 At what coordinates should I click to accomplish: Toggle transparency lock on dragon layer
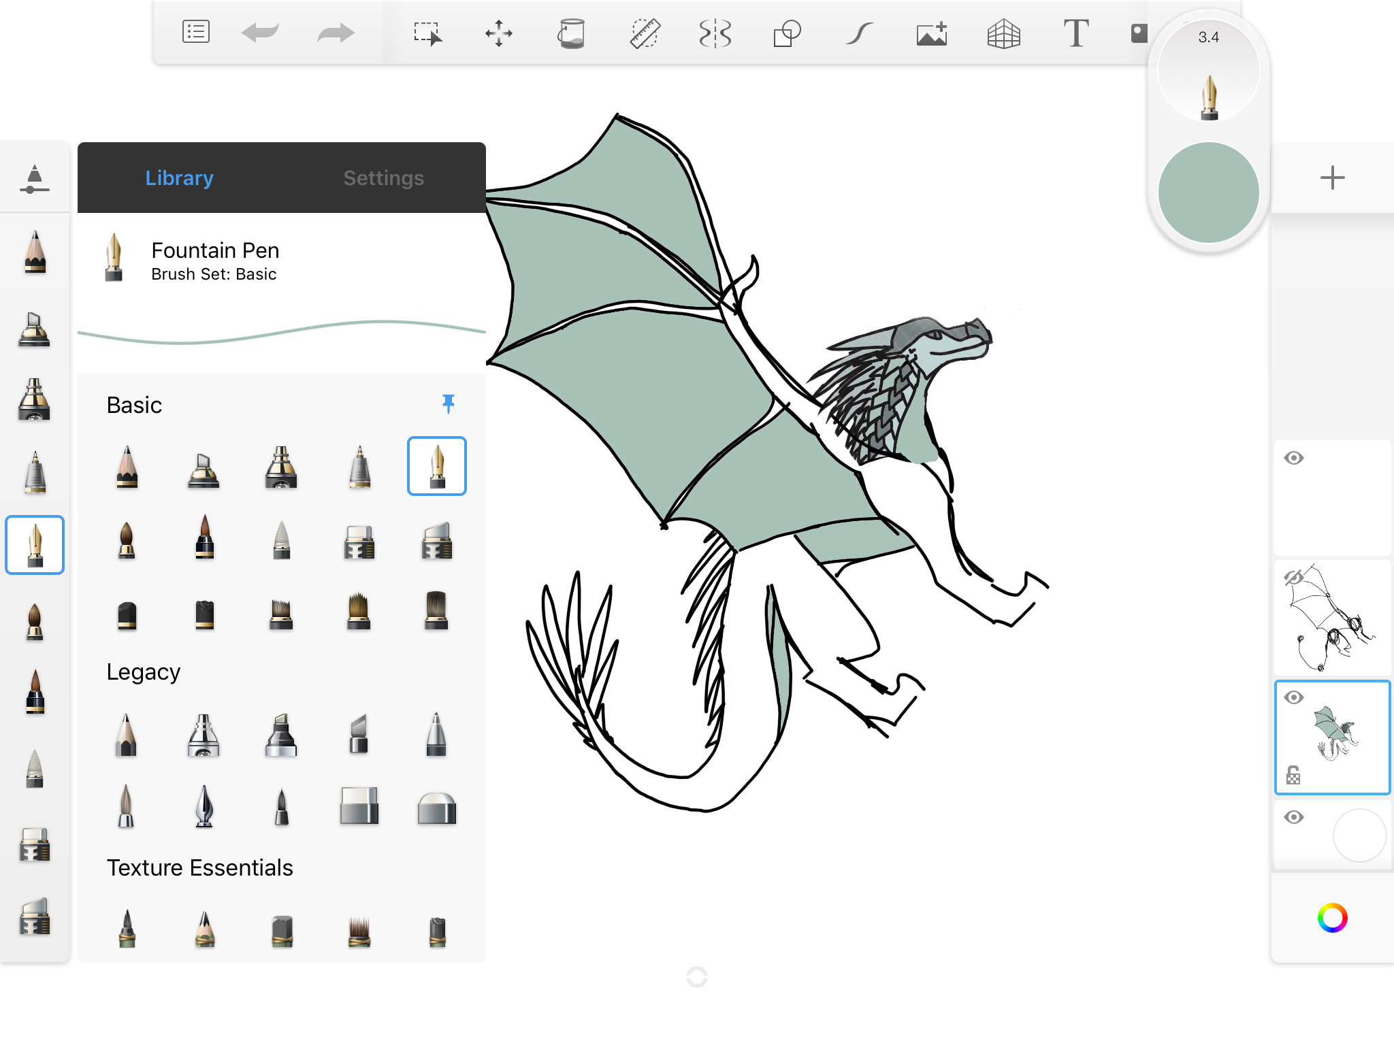coord(1293,775)
